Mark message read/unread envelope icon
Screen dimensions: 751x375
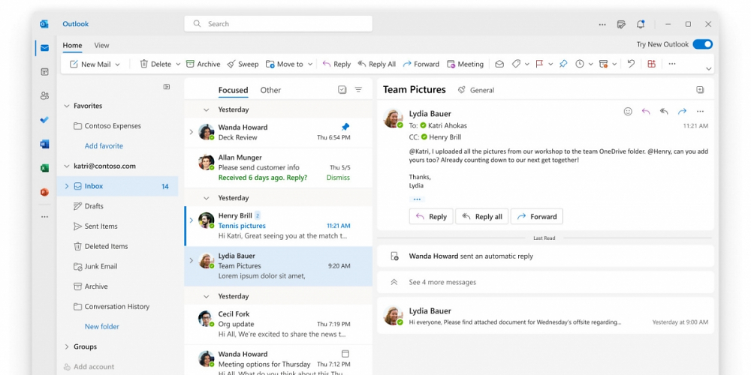click(499, 64)
